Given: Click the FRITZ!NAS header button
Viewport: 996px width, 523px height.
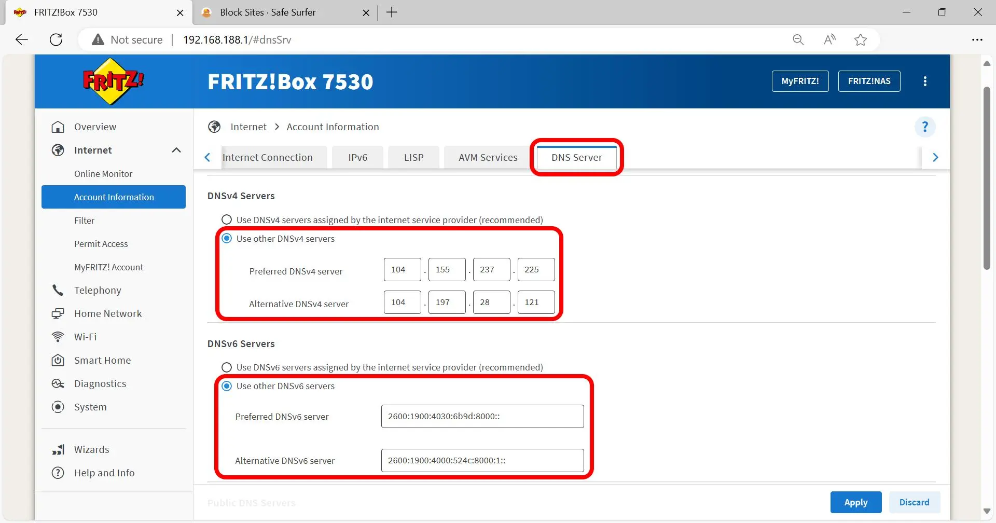Looking at the screenshot, I should pos(869,81).
